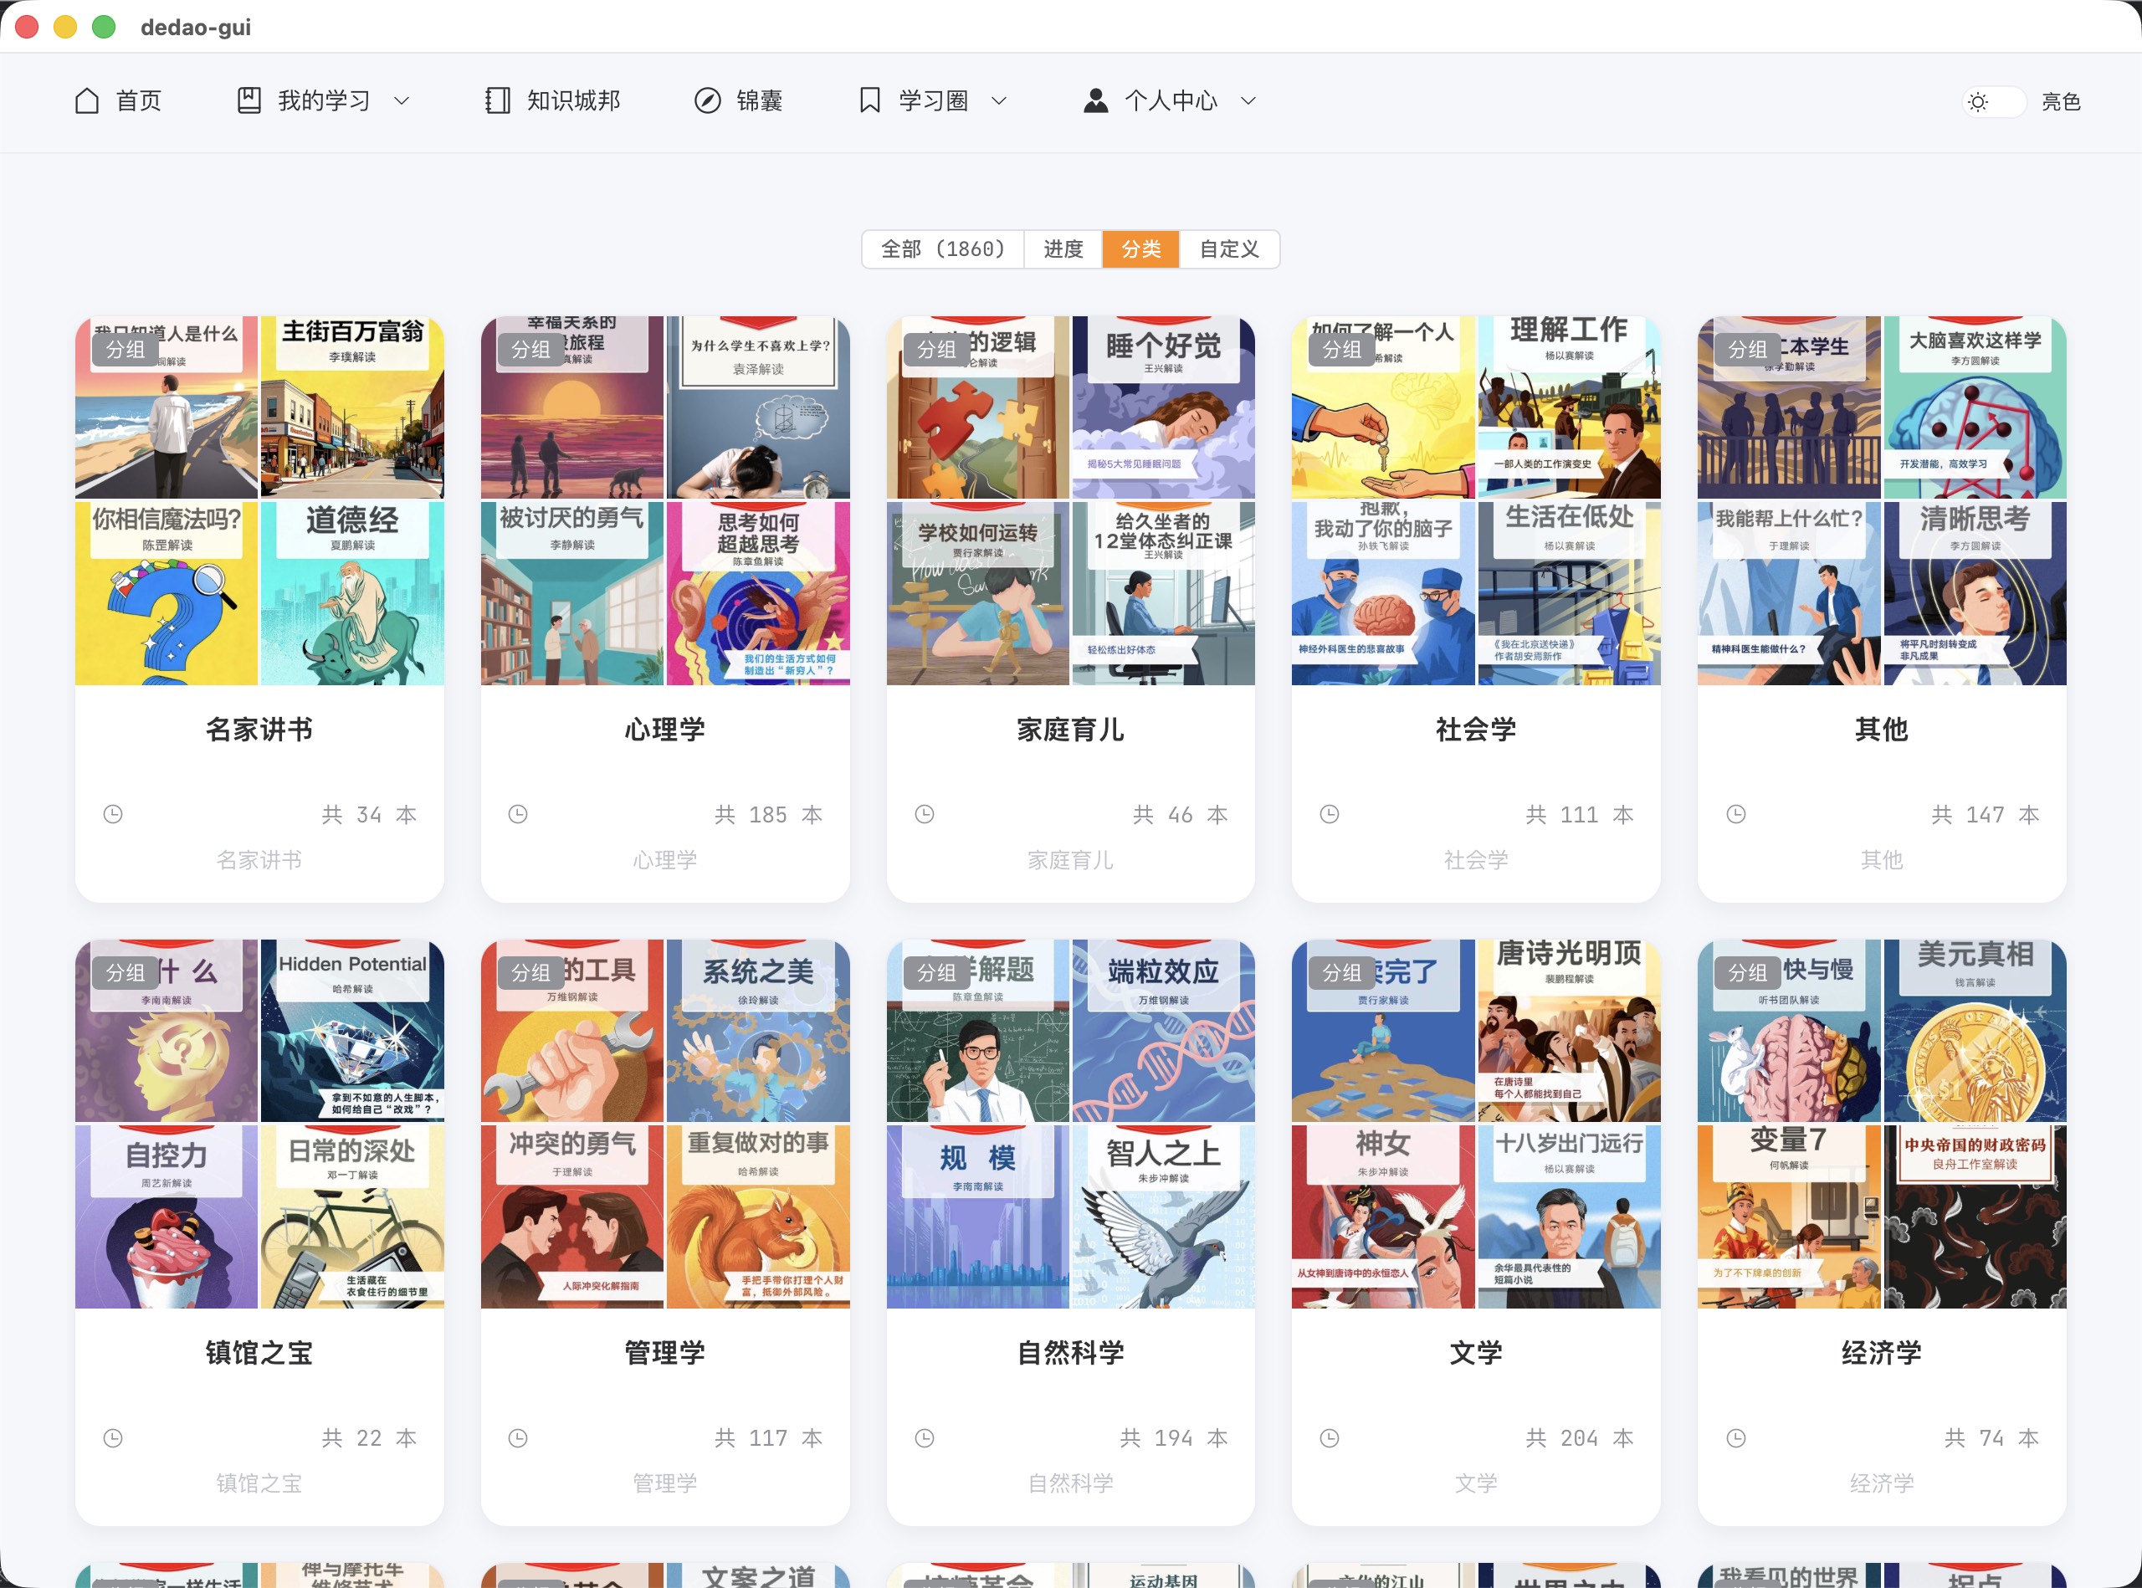This screenshot has height=1588, width=2142.
Task: Open the 心理学 category title
Action: click(665, 730)
